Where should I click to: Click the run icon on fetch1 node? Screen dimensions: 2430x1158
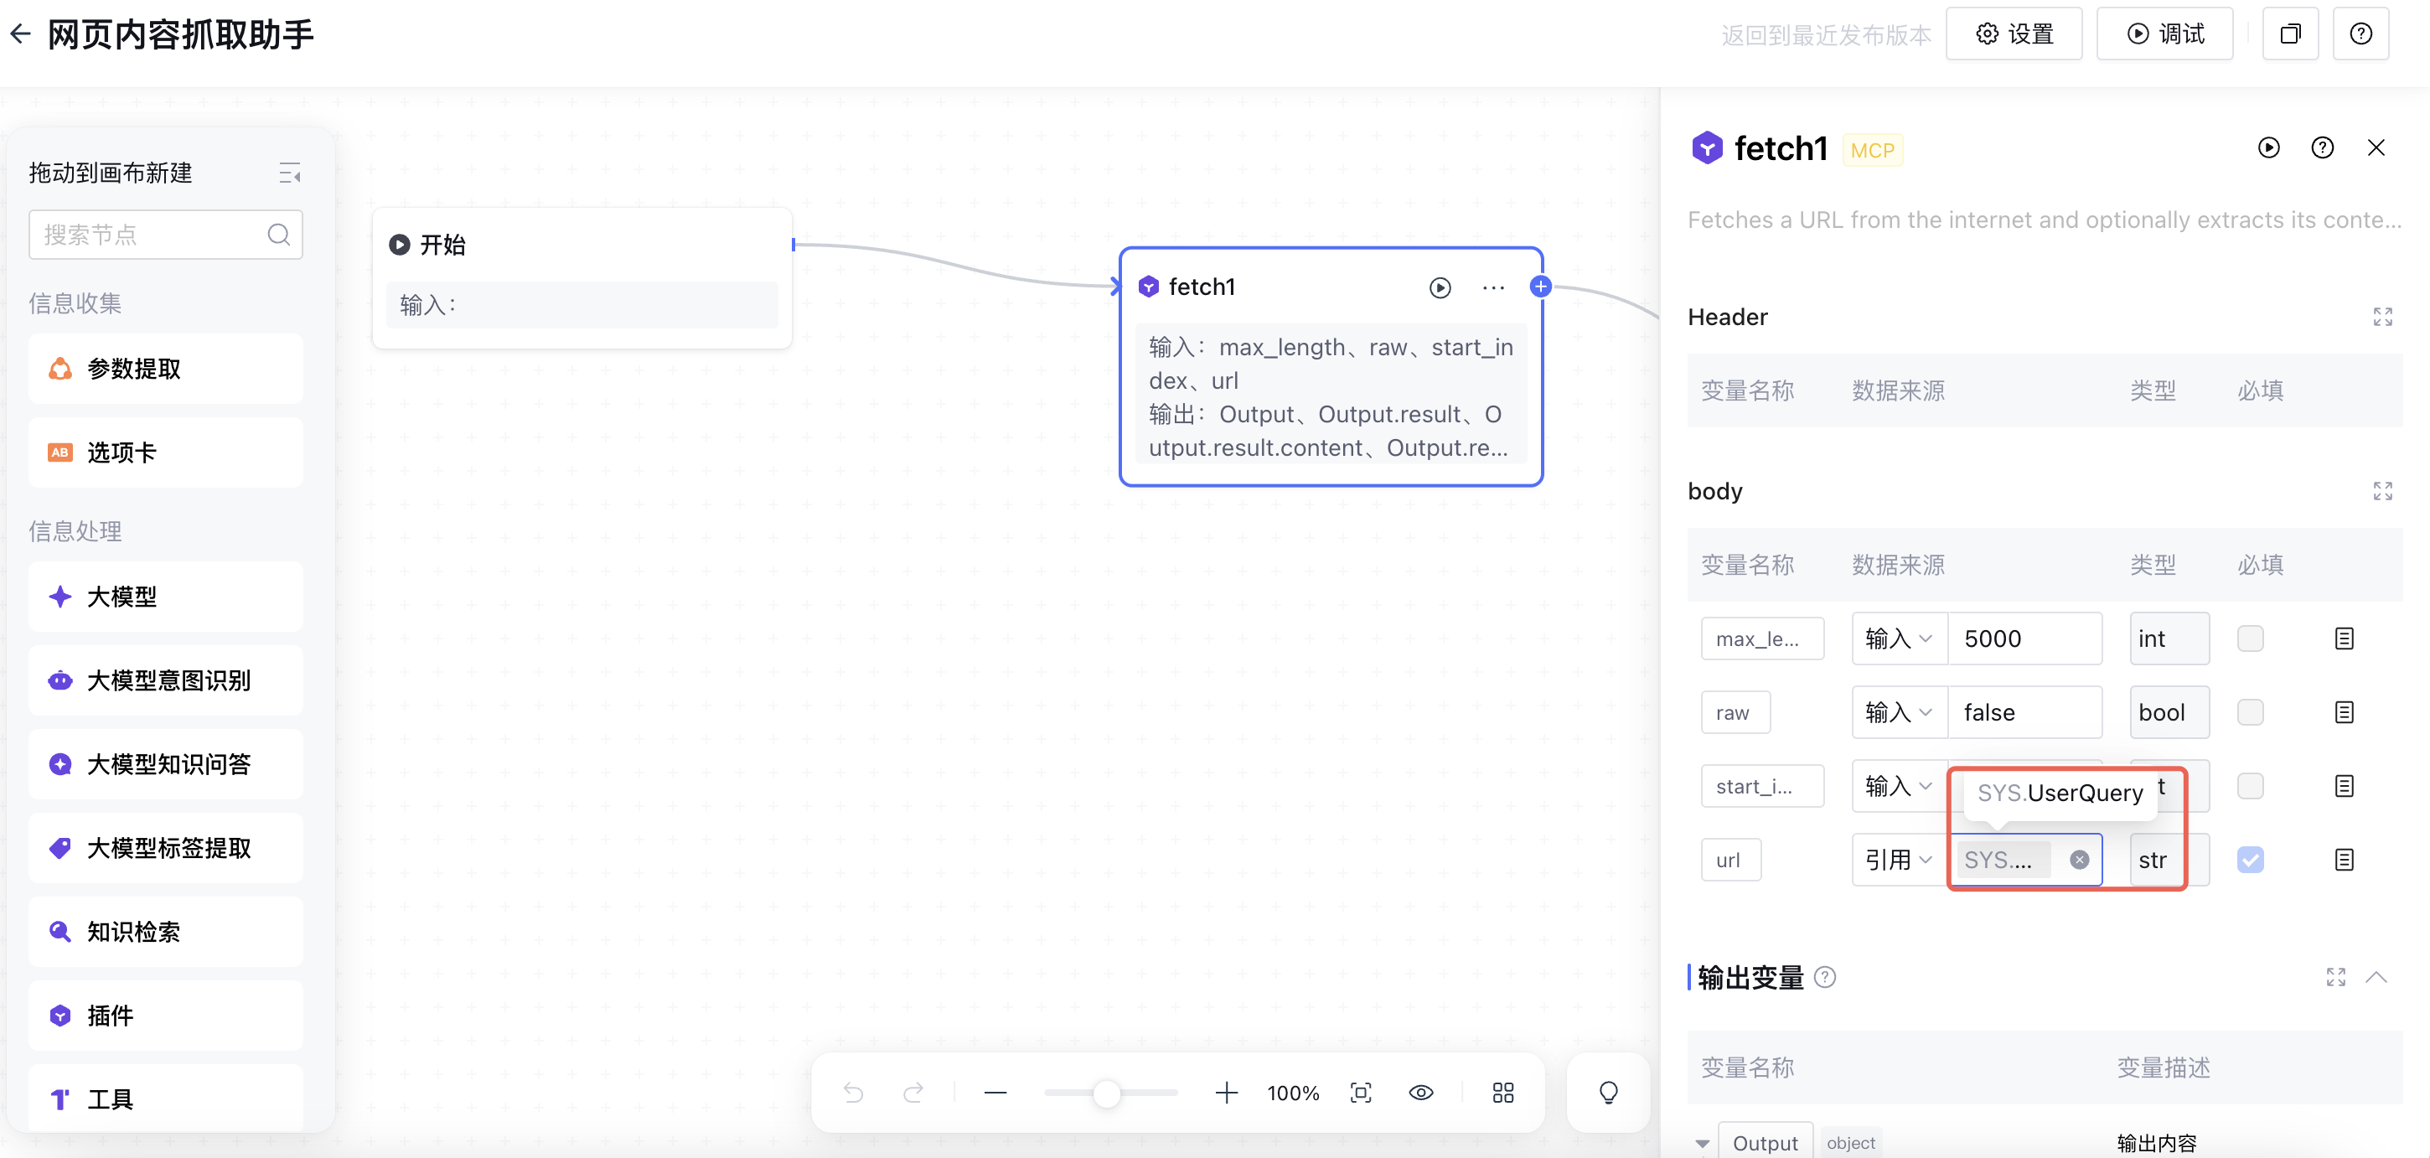pyautogui.click(x=1440, y=287)
